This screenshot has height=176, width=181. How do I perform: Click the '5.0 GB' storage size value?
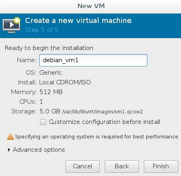[x=50, y=111]
